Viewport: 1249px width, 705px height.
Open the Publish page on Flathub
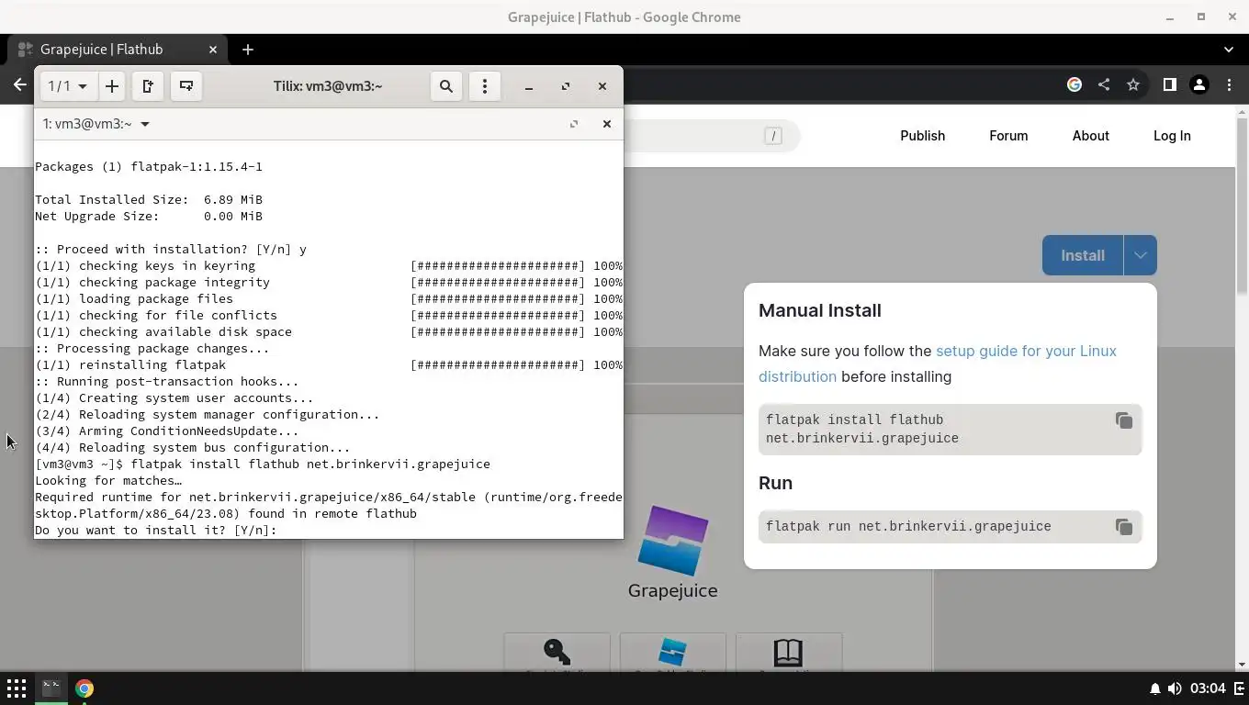922,136
